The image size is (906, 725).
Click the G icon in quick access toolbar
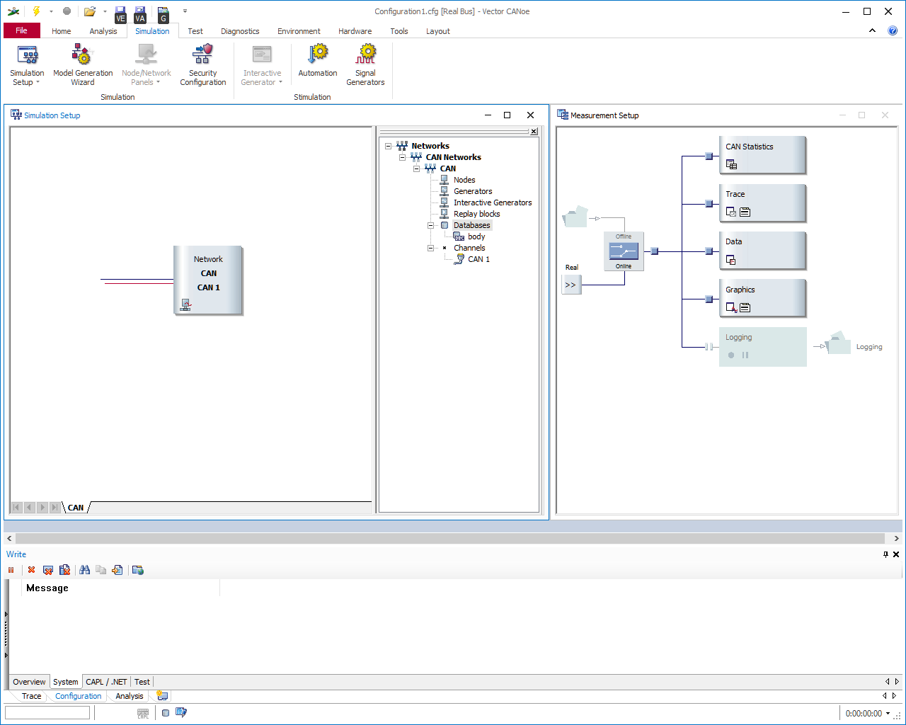pyautogui.click(x=163, y=13)
